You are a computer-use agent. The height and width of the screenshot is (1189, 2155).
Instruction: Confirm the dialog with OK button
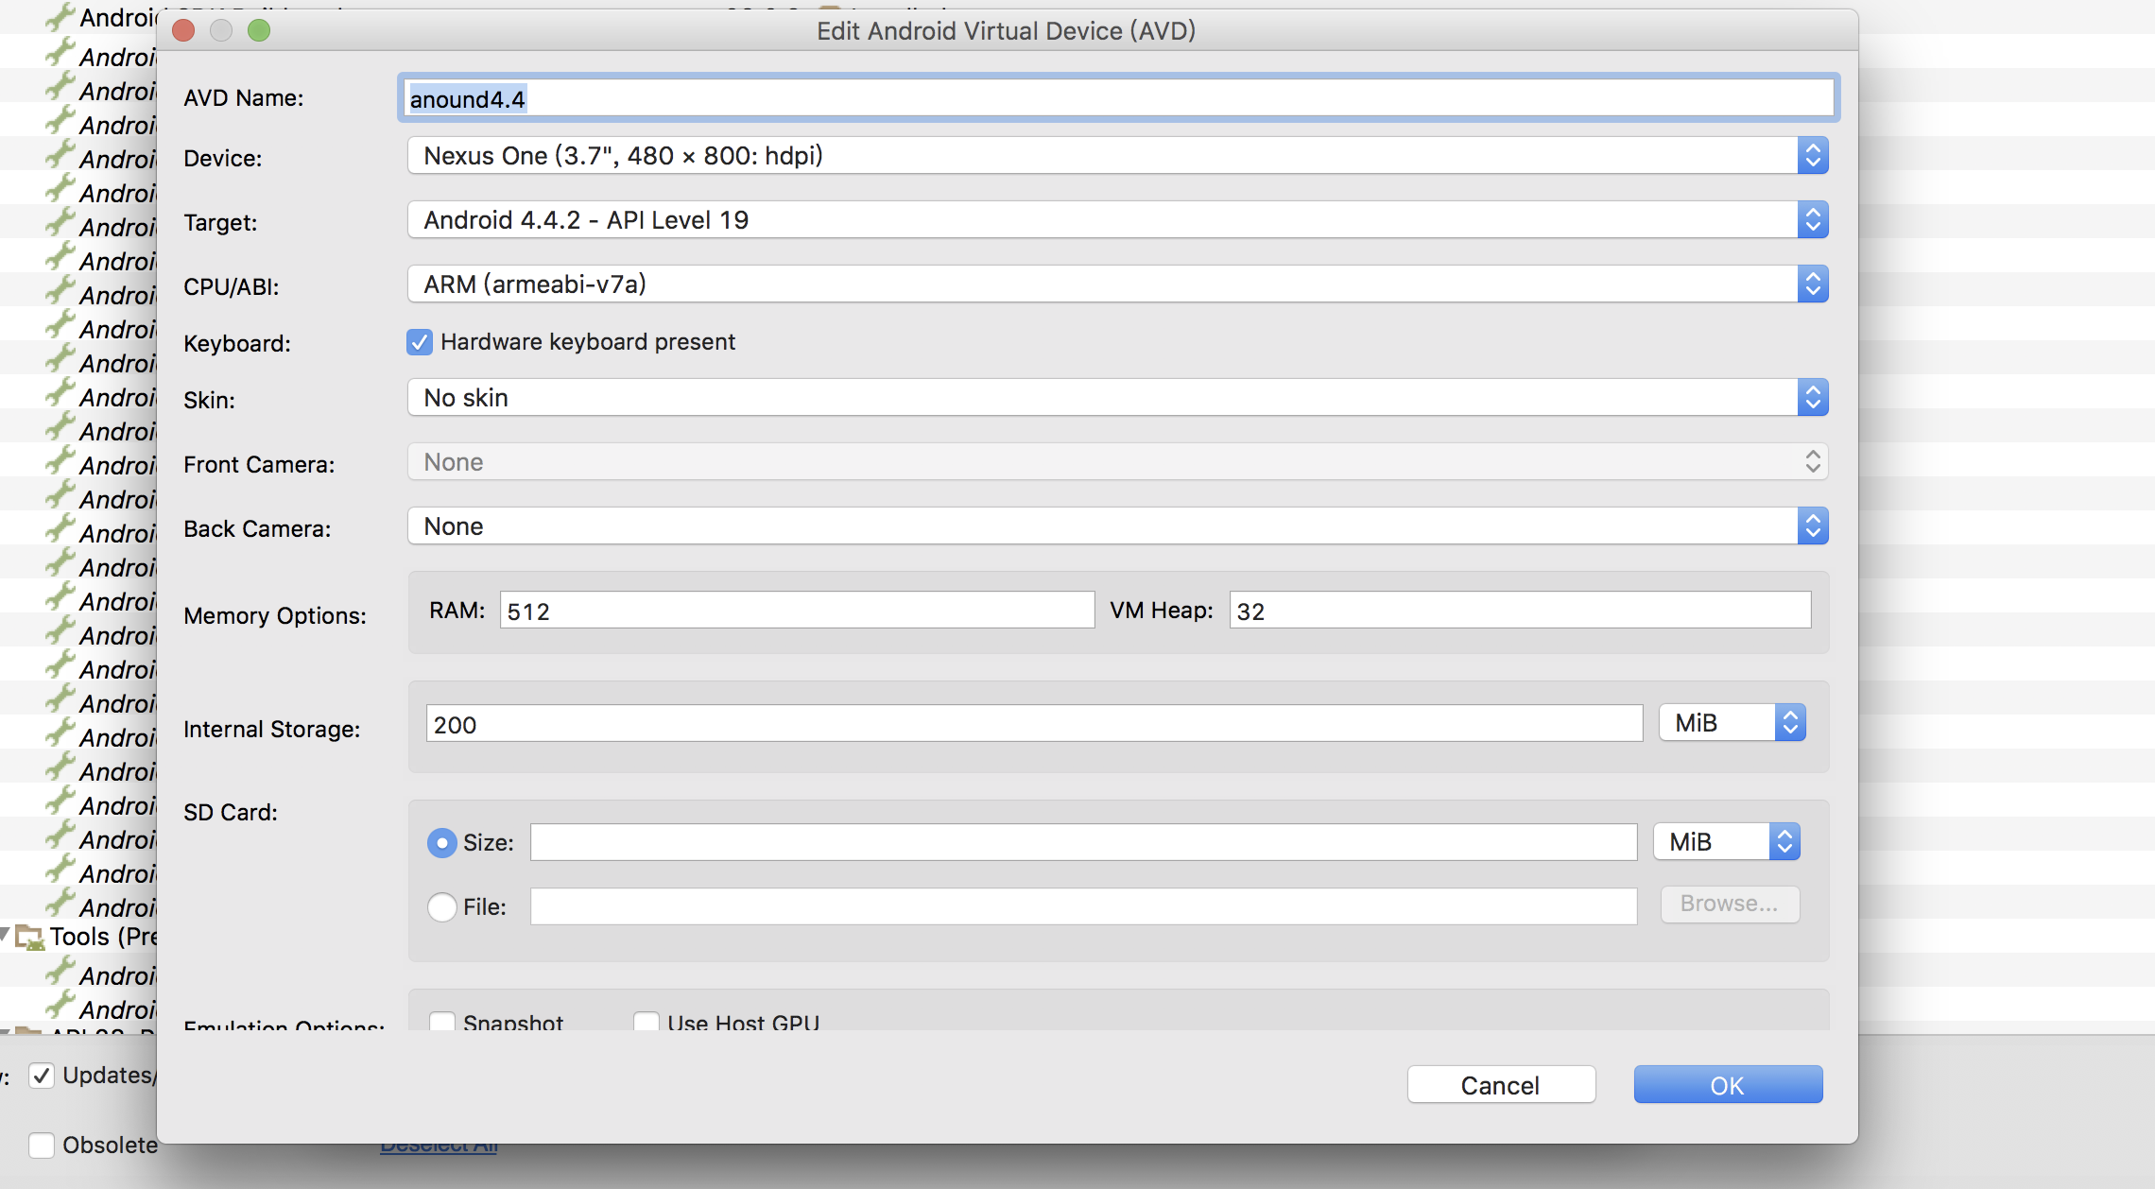(1728, 1085)
